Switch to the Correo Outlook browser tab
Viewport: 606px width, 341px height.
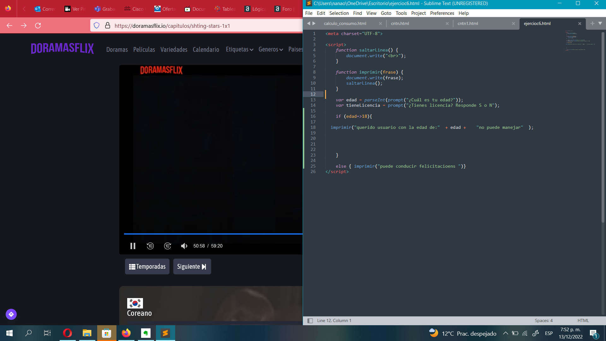45,9
